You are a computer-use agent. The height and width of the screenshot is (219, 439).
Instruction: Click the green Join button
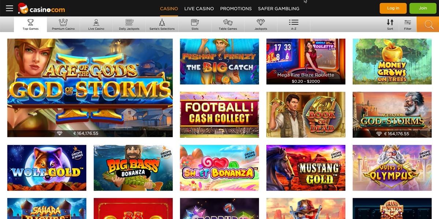coord(423,8)
